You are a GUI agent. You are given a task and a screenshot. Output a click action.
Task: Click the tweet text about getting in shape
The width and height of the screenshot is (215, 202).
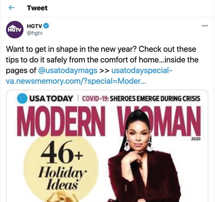(102, 60)
